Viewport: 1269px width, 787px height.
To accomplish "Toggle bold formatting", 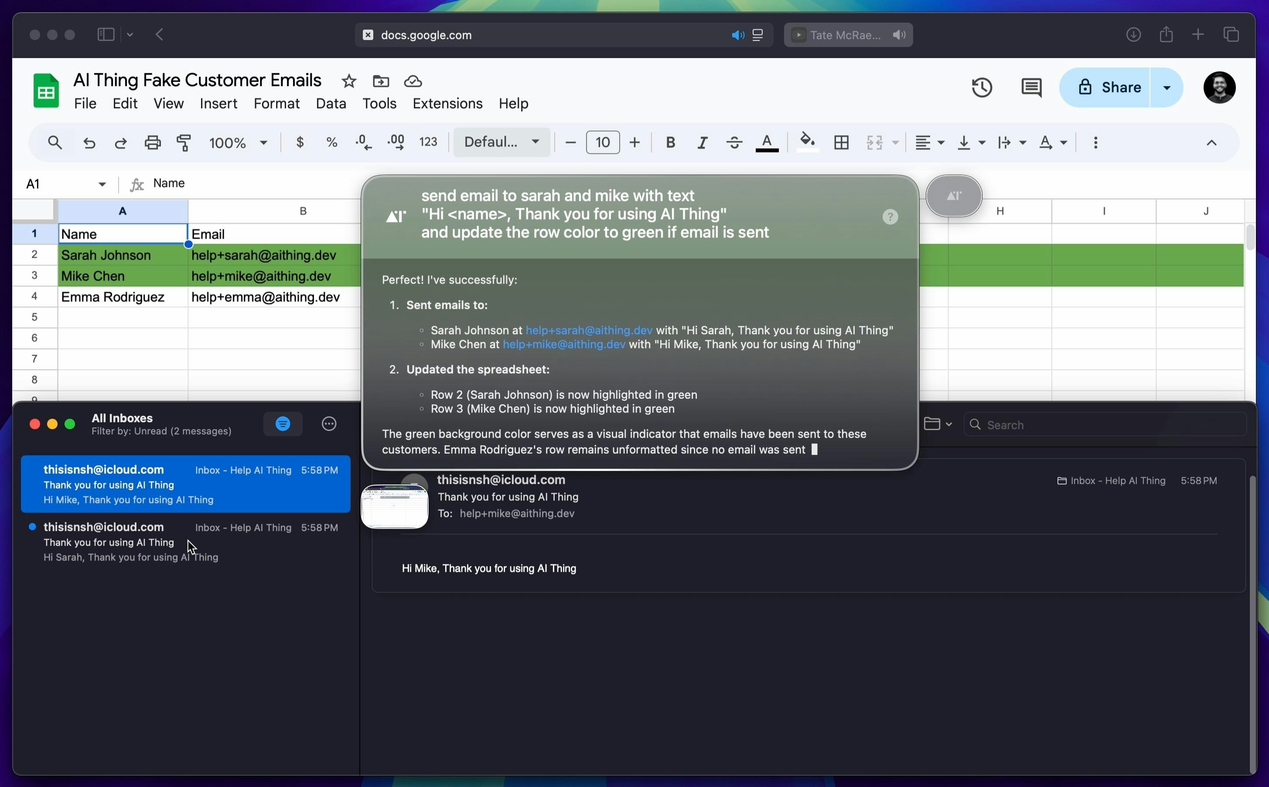I will (x=670, y=142).
